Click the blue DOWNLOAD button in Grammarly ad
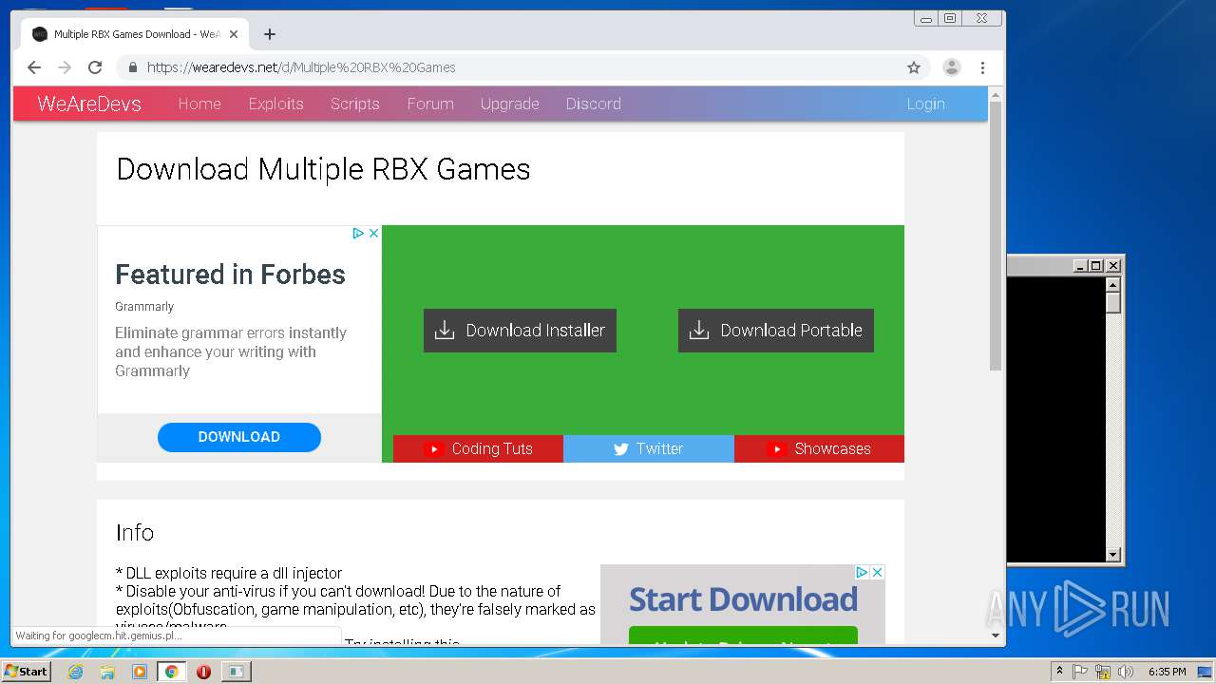Screen dimensions: 1216x684 point(239,437)
